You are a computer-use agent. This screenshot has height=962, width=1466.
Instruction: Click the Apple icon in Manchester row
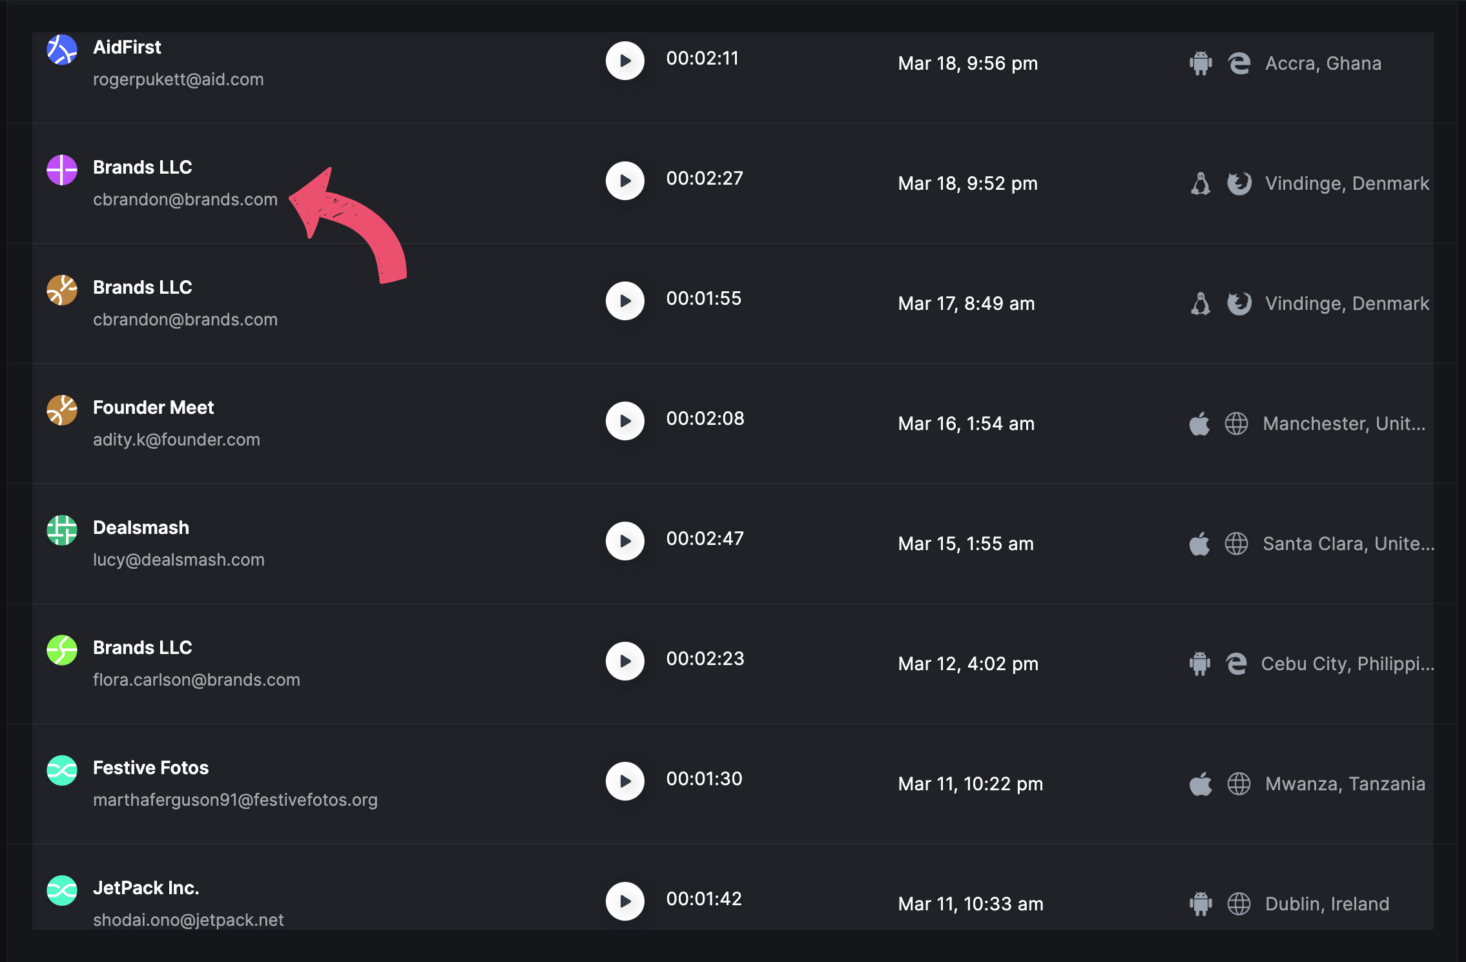coord(1199,424)
